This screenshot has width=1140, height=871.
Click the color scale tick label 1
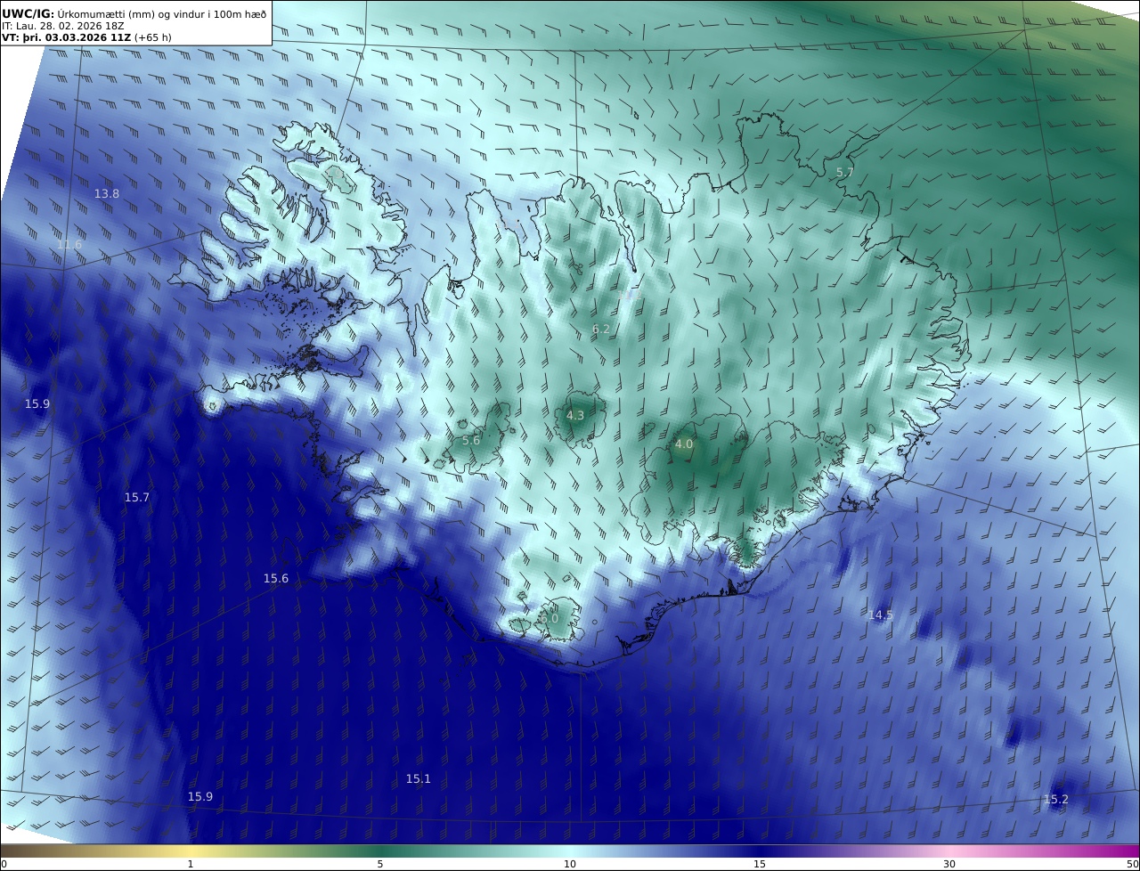pyautogui.click(x=191, y=864)
